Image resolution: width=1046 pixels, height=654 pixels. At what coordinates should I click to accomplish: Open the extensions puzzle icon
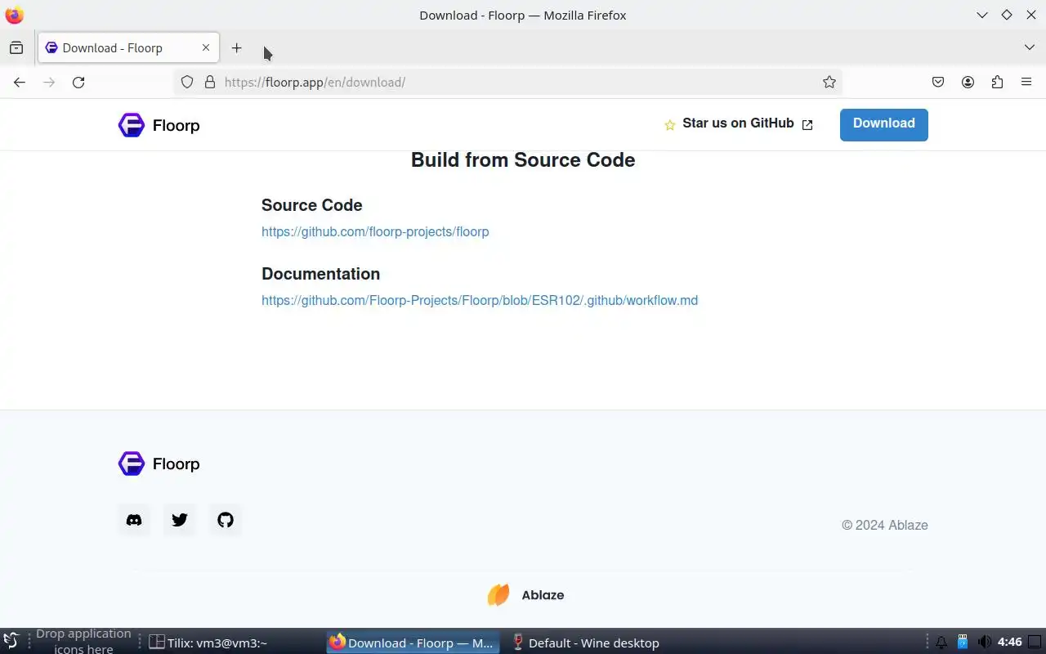(997, 82)
